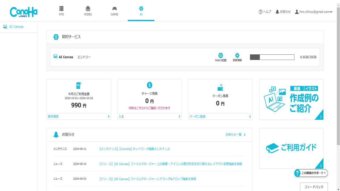Click the GAME controller icon
The width and height of the screenshot is (340, 191).
pos(114,8)
